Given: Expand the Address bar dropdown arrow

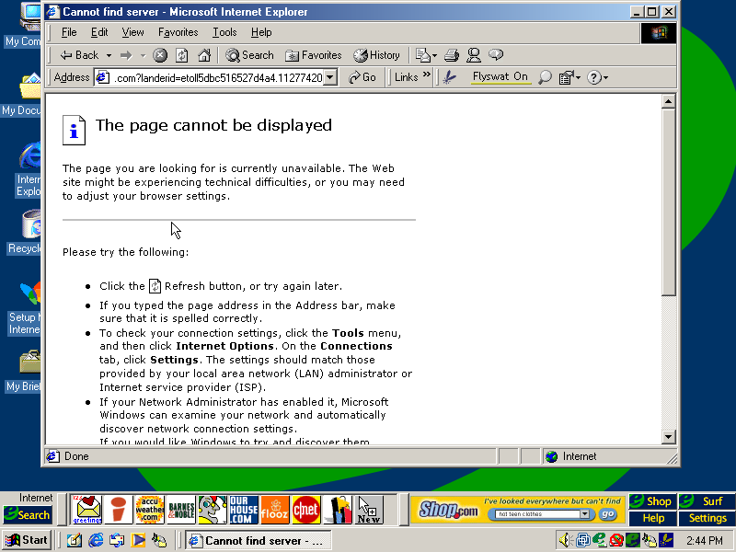Looking at the screenshot, I should 330,78.
